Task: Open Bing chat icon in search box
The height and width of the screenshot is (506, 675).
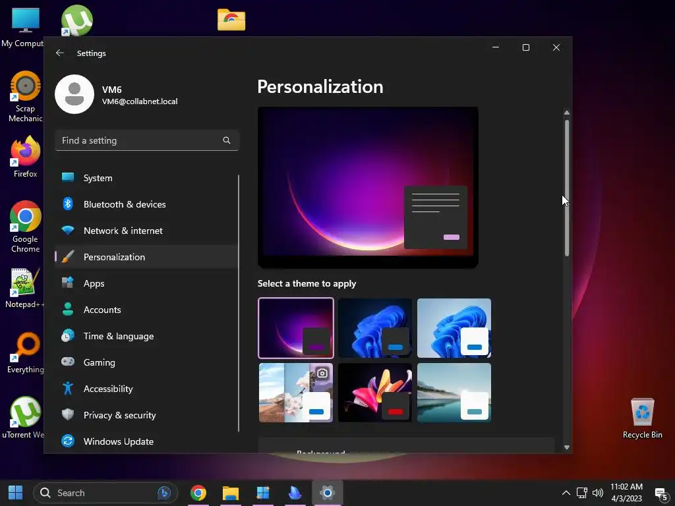Action: coord(164,493)
